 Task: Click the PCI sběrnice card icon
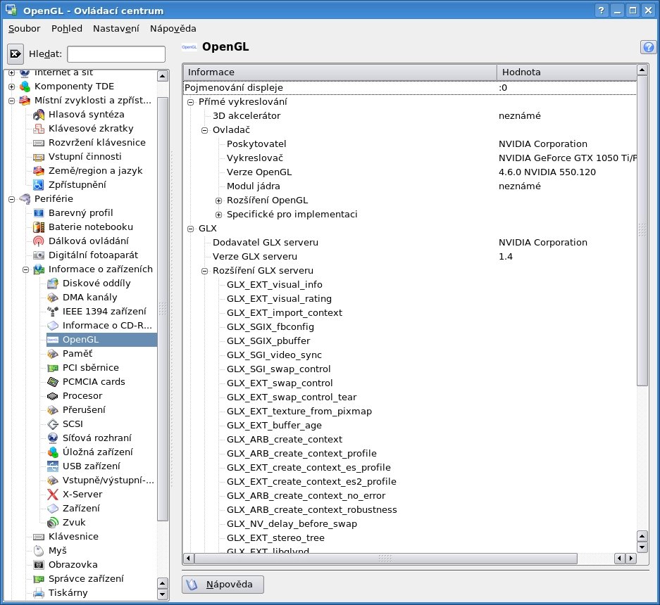pyautogui.click(x=53, y=368)
